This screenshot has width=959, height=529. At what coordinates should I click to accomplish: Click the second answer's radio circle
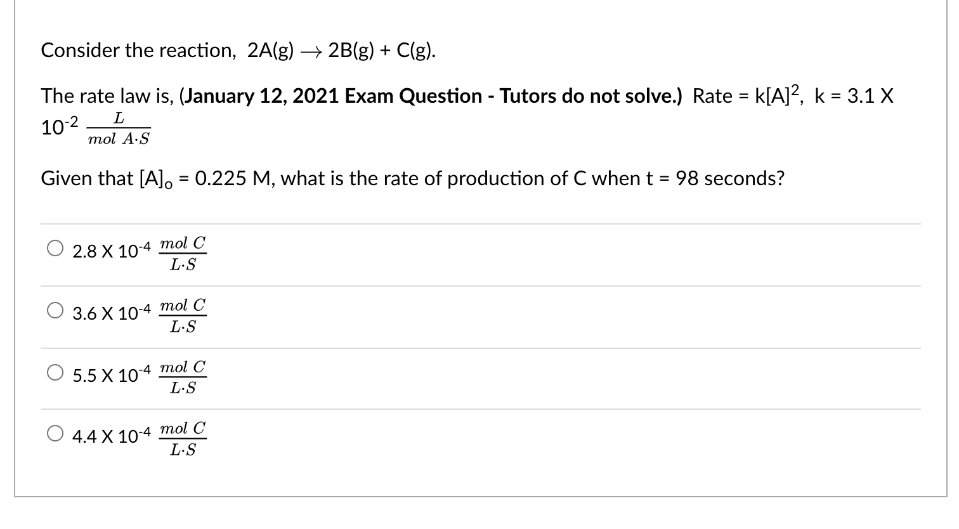[x=55, y=310]
